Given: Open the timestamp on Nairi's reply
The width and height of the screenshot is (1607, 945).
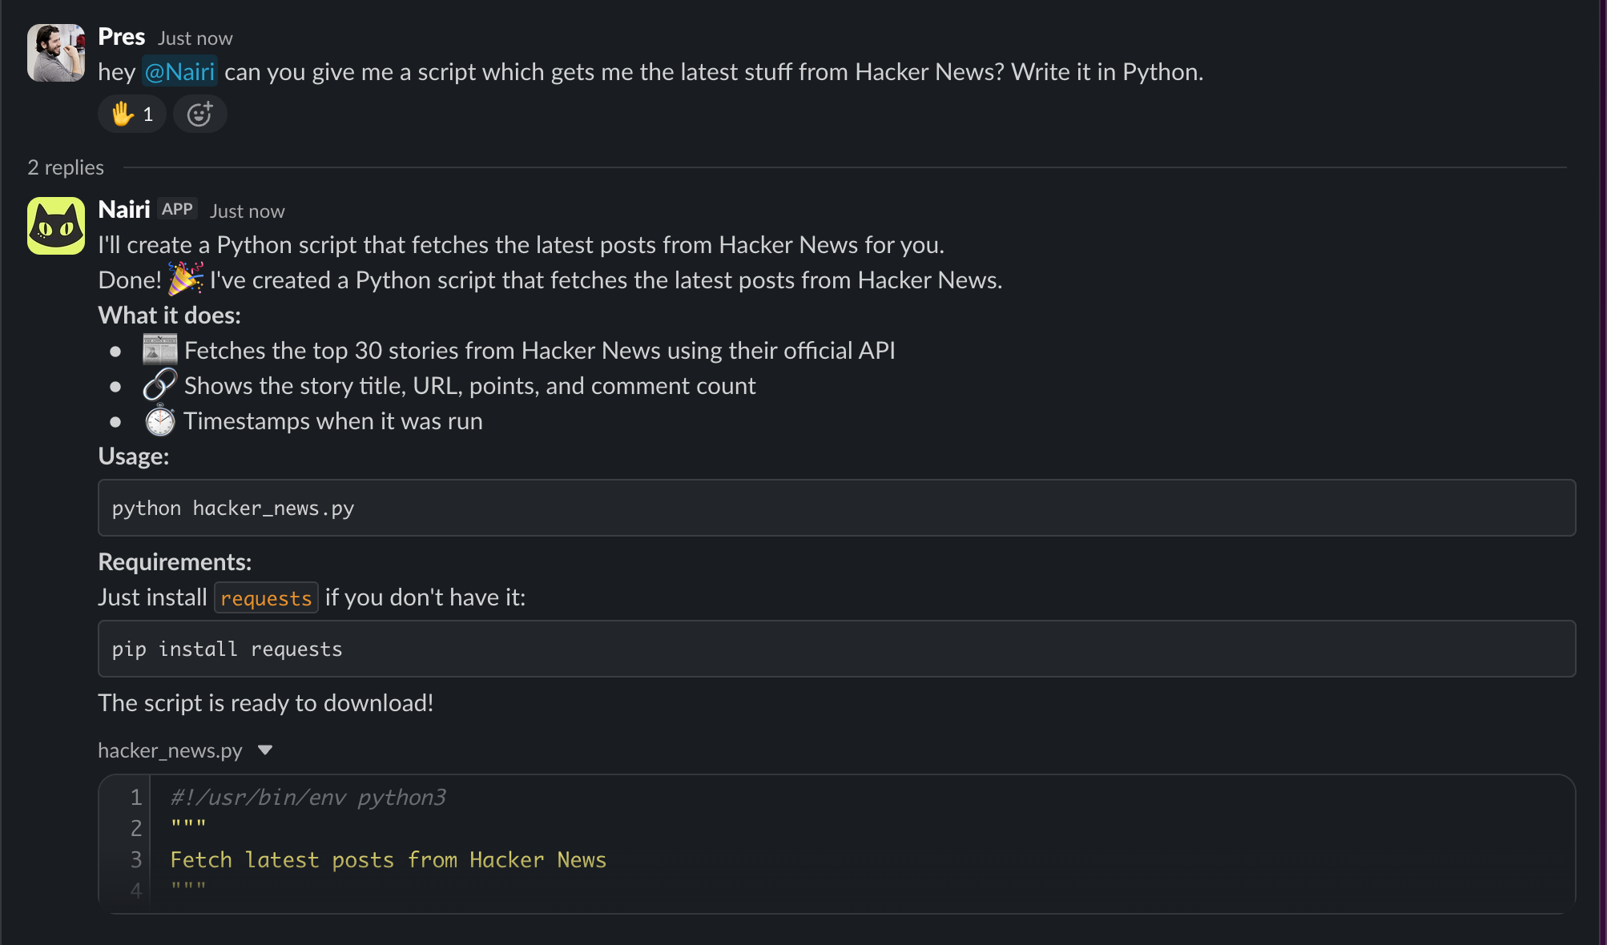Looking at the screenshot, I should point(248,211).
